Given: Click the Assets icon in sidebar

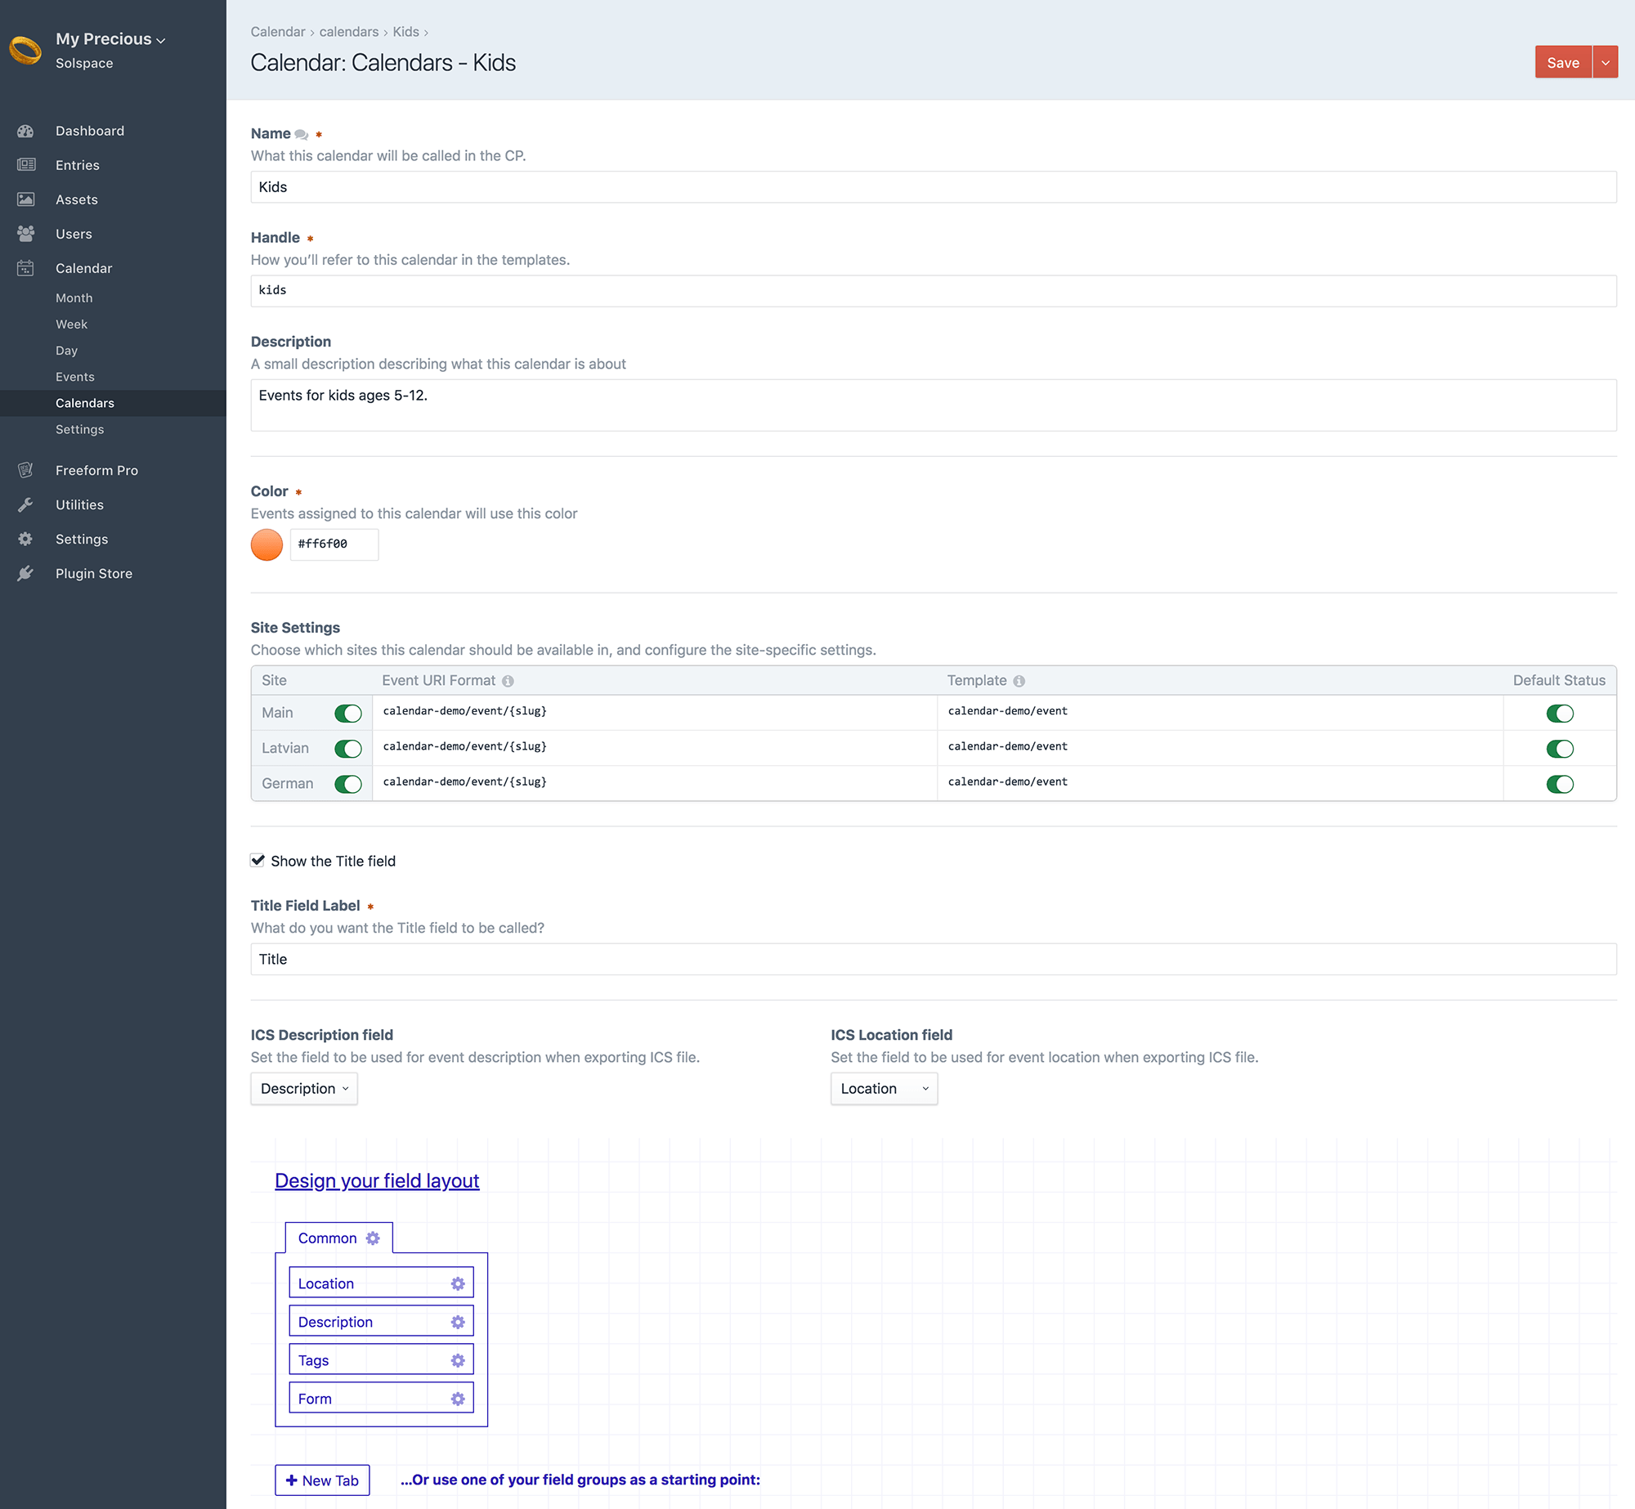Looking at the screenshot, I should [x=25, y=199].
